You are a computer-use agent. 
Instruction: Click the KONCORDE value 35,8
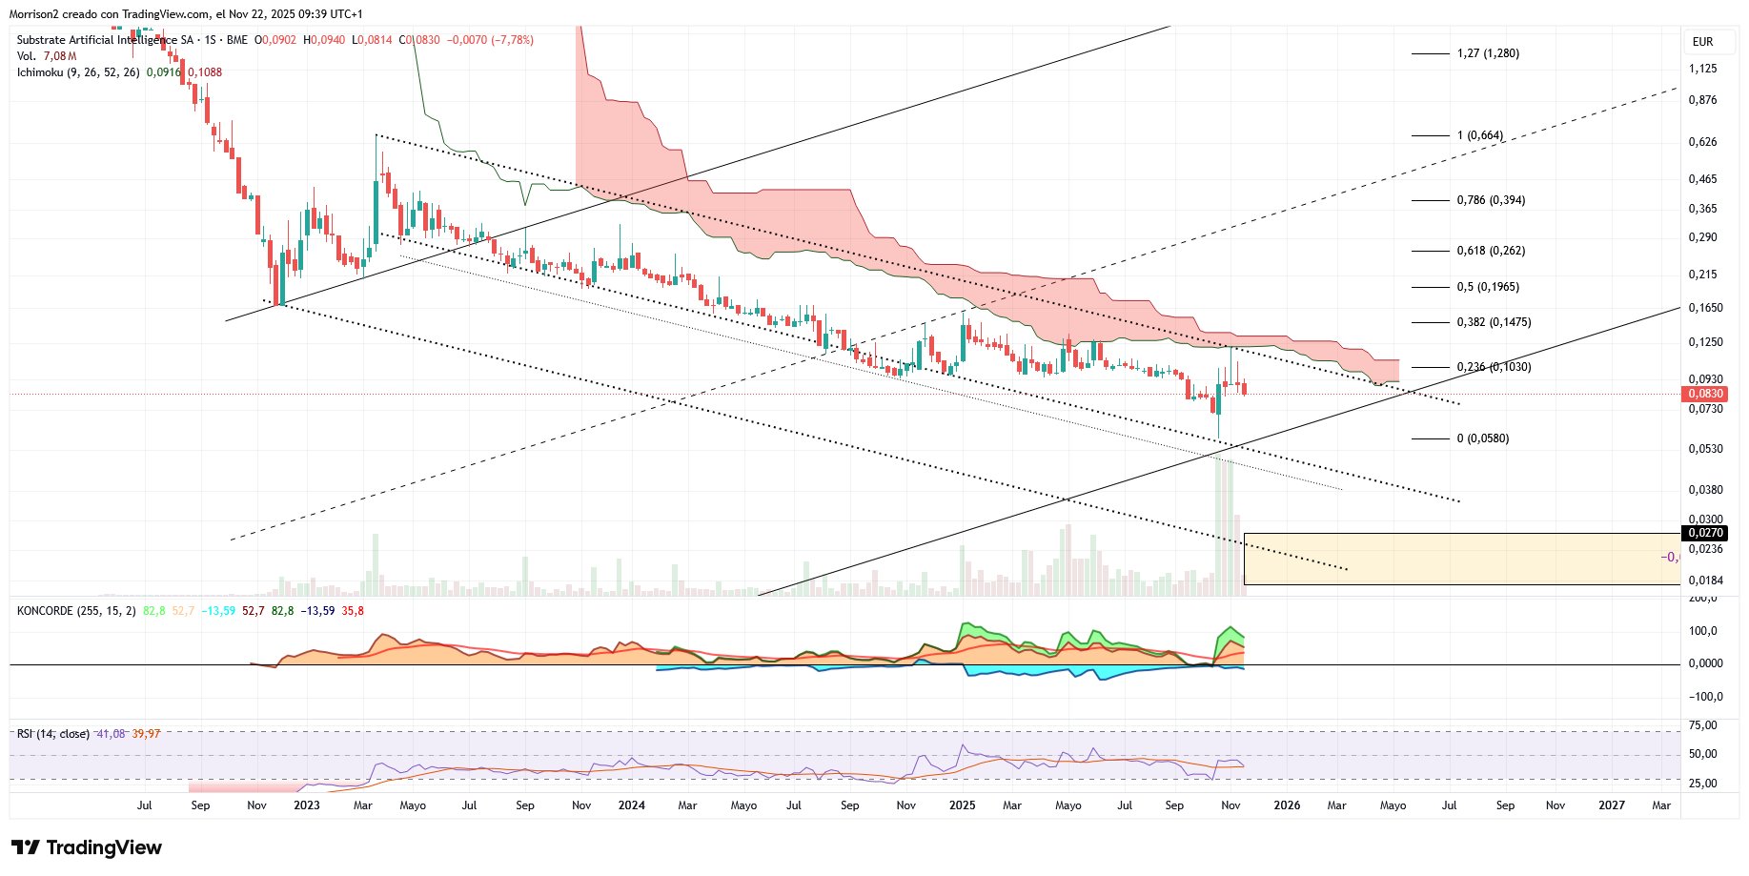click(x=353, y=611)
